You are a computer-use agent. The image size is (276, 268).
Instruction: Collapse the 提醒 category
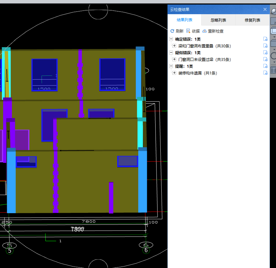click(171, 66)
